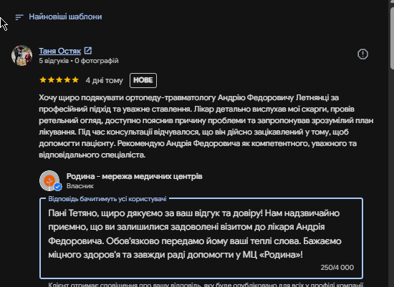Open the Найновіші шаблони sort dropdown

59,17
